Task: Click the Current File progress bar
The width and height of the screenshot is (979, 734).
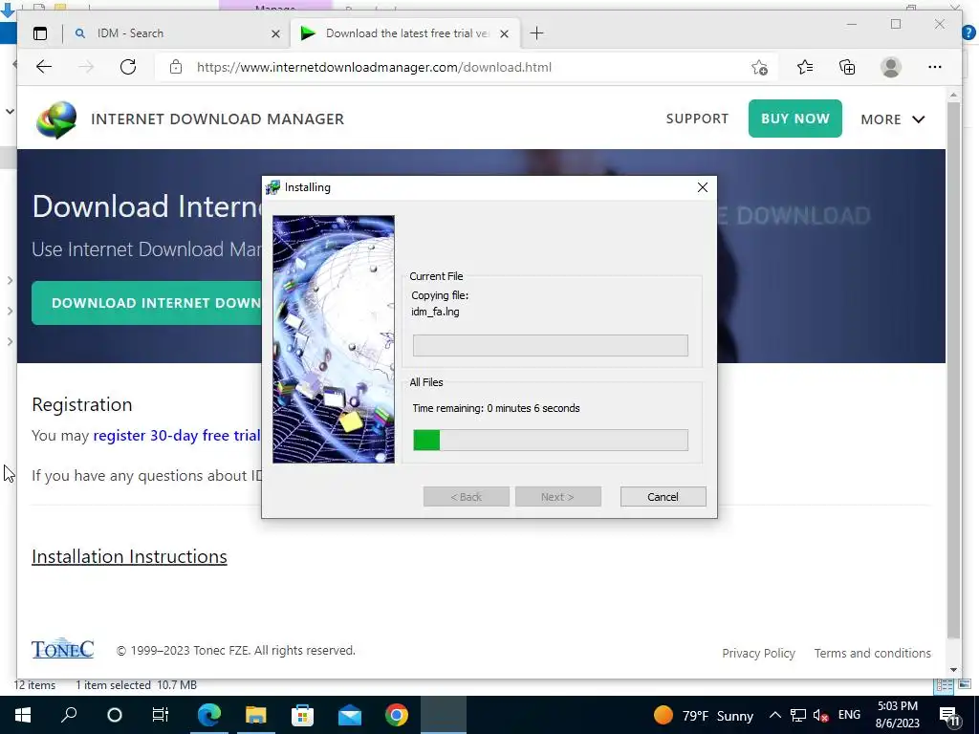Action: click(x=550, y=345)
